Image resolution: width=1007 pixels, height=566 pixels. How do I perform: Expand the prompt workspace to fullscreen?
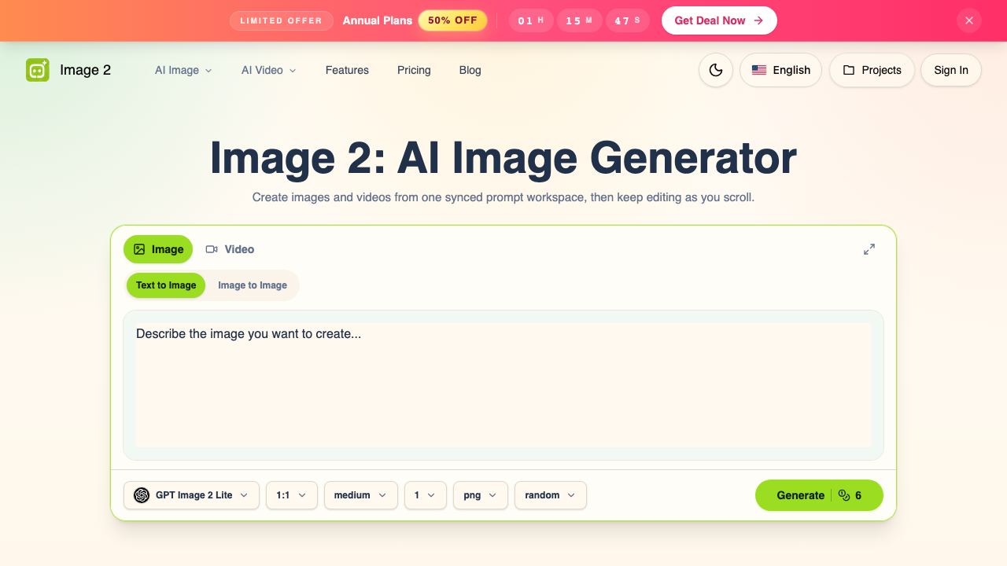(869, 249)
